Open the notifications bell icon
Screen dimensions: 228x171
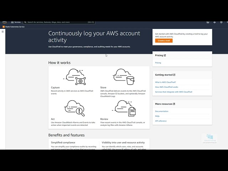click(214, 22)
